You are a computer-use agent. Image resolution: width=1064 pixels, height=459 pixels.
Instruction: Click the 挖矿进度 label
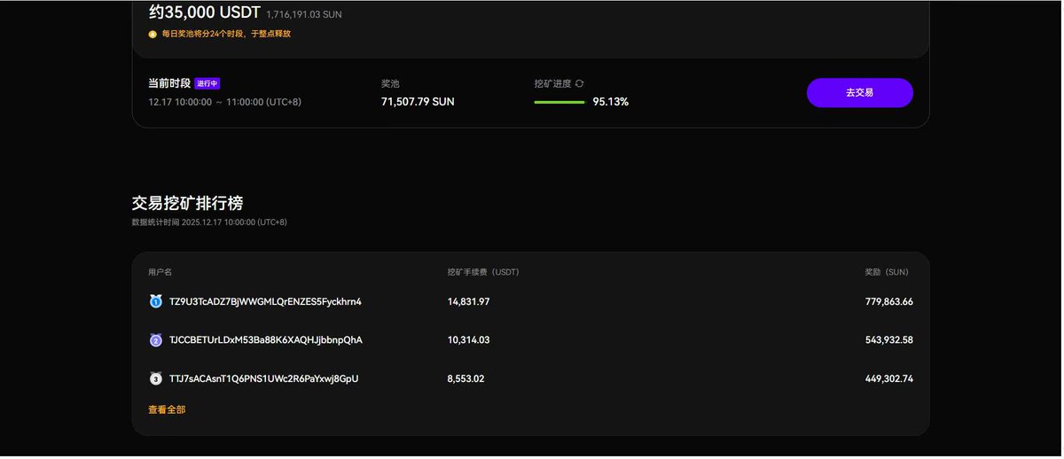[x=552, y=83]
